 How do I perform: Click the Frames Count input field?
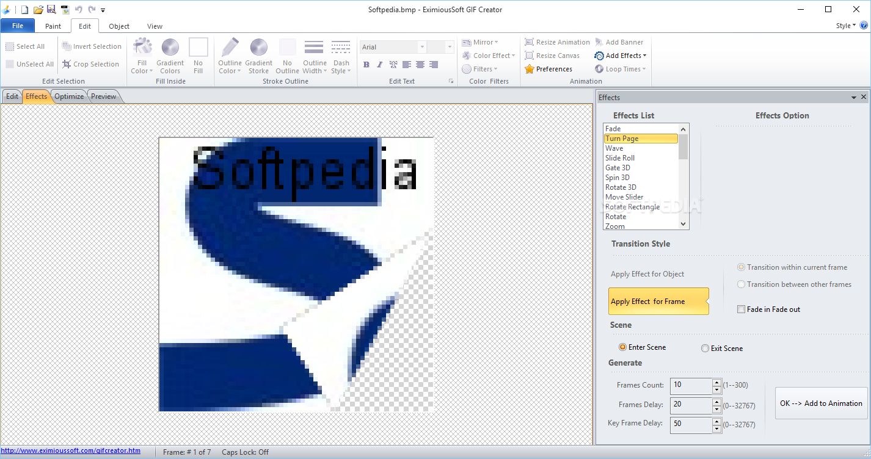[691, 385]
